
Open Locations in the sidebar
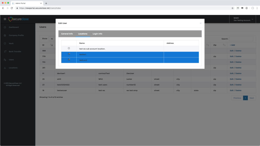[x=13, y=68]
